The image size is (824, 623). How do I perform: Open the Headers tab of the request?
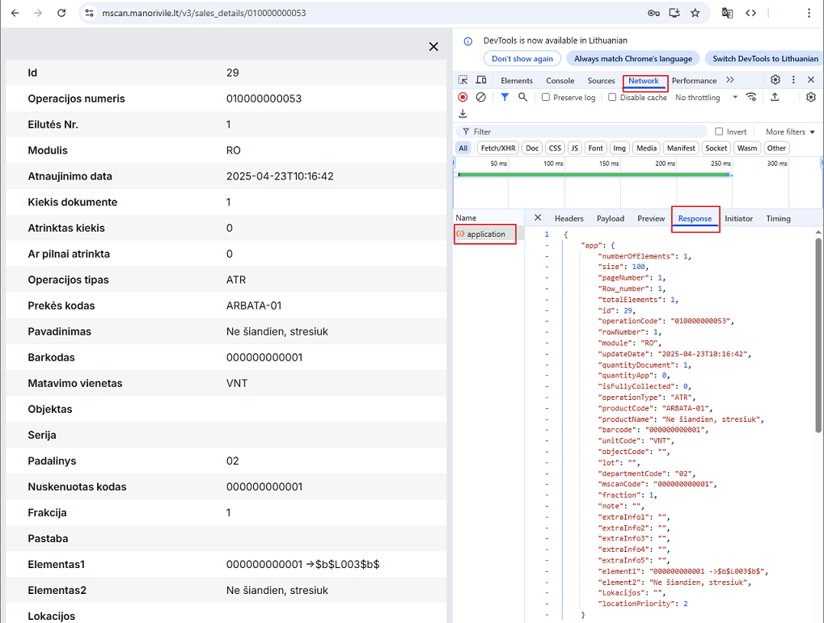point(568,218)
